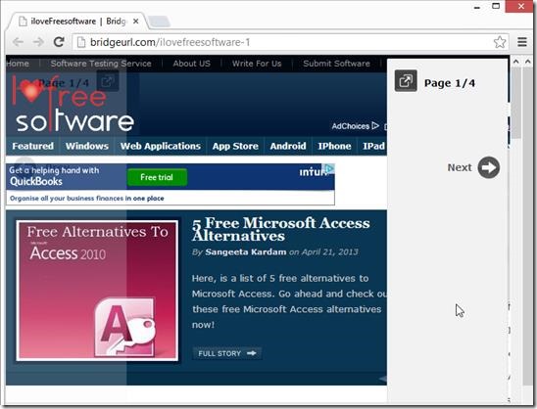Click the left scroll-up arrow
The height and width of the screenshot is (409, 537).
(516, 62)
